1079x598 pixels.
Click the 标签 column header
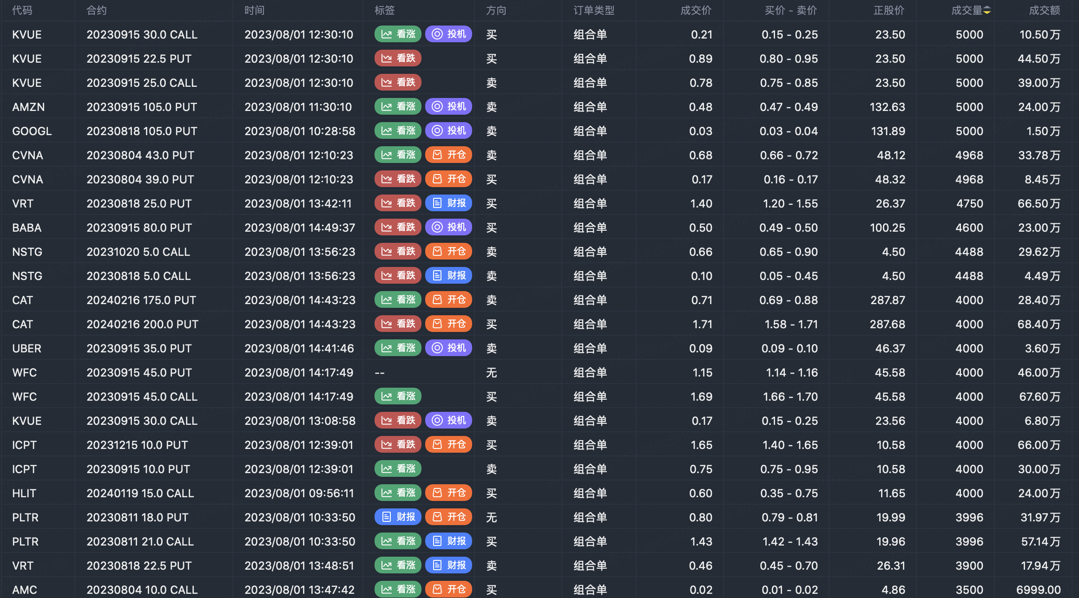coord(385,10)
